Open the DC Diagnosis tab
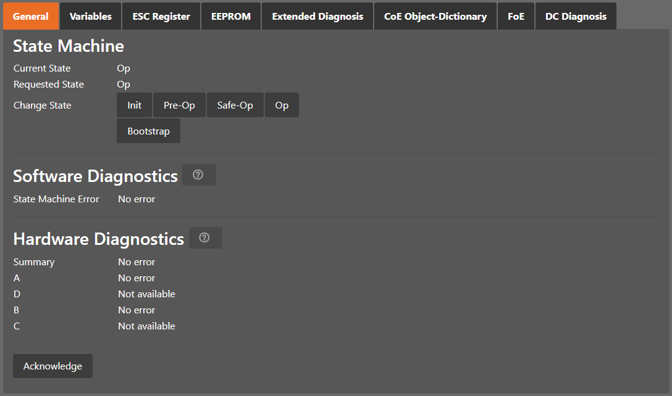Image resolution: width=672 pixels, height=396 pixels. [x=576, y=16]
